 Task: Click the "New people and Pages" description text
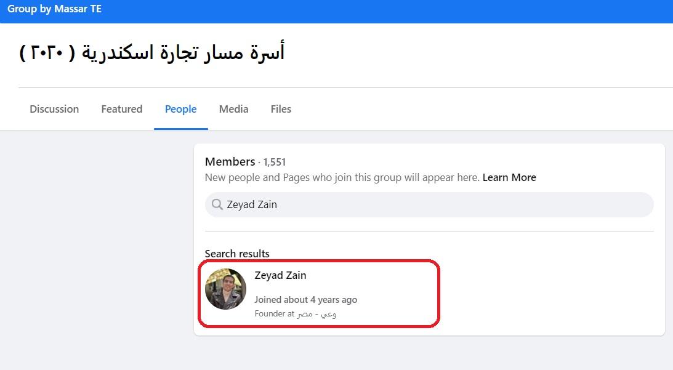[x=342, y=177]
